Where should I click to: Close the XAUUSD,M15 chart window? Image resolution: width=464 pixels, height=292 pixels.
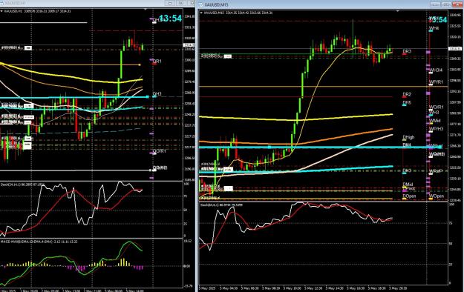(x=457, y=4)
